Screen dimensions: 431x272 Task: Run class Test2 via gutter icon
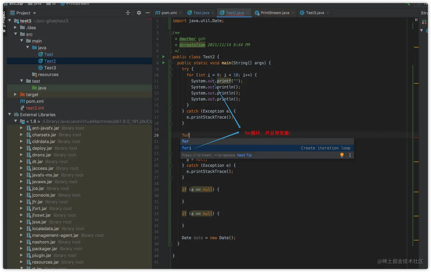click(x=164, y=57)
